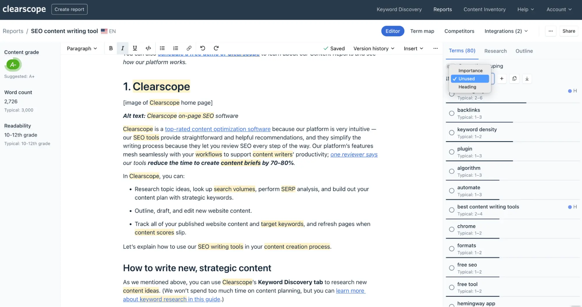
Task: Switch to the Research tab
Action: pyautogui.click(x=496, y=51)
